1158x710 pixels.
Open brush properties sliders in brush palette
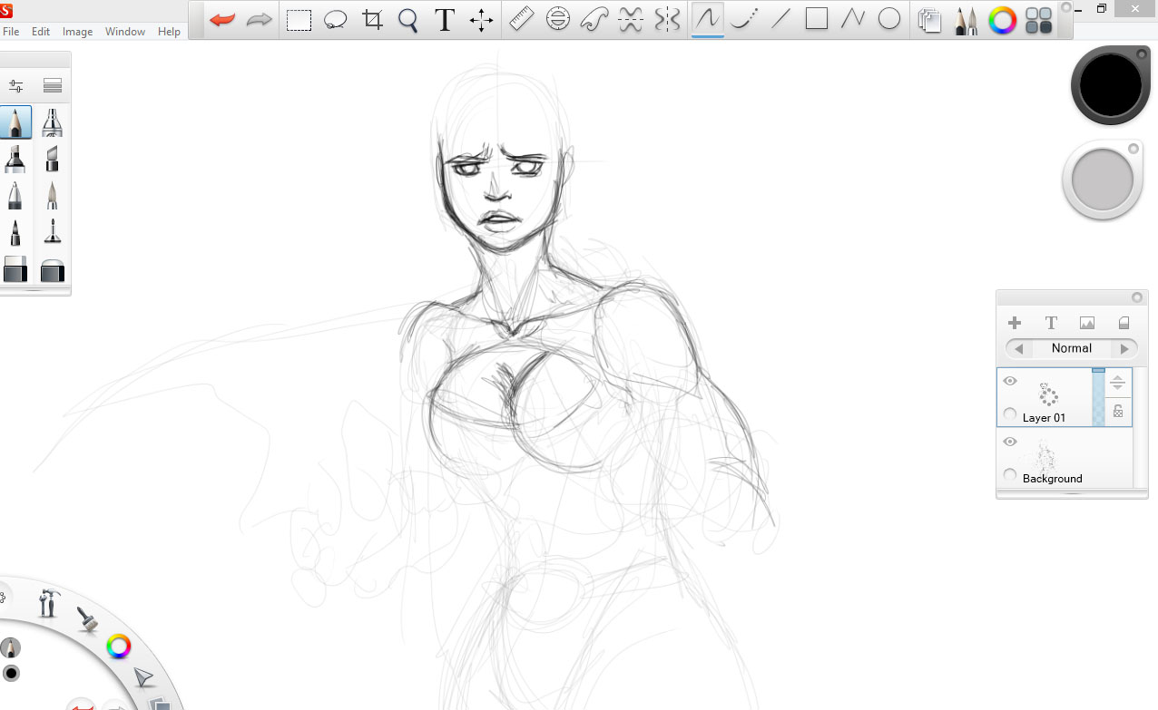tap(15, 86)
